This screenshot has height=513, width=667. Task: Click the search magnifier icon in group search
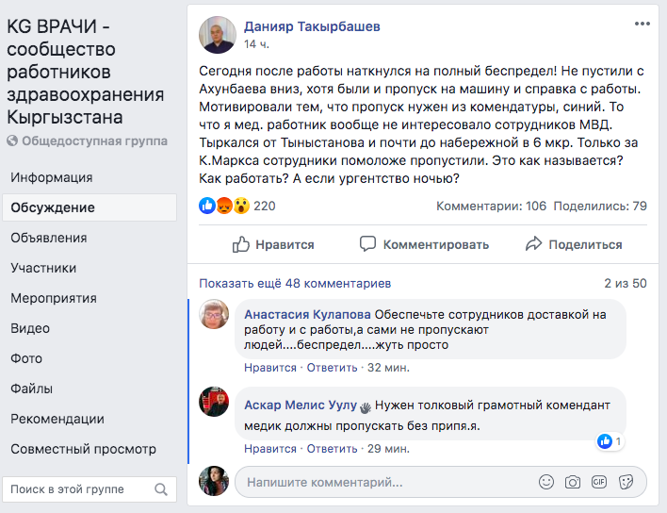[x=162, y=489]
